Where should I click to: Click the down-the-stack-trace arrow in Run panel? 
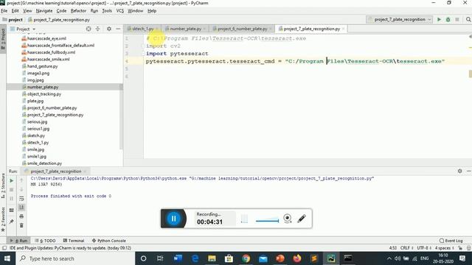tap(21, 190)
